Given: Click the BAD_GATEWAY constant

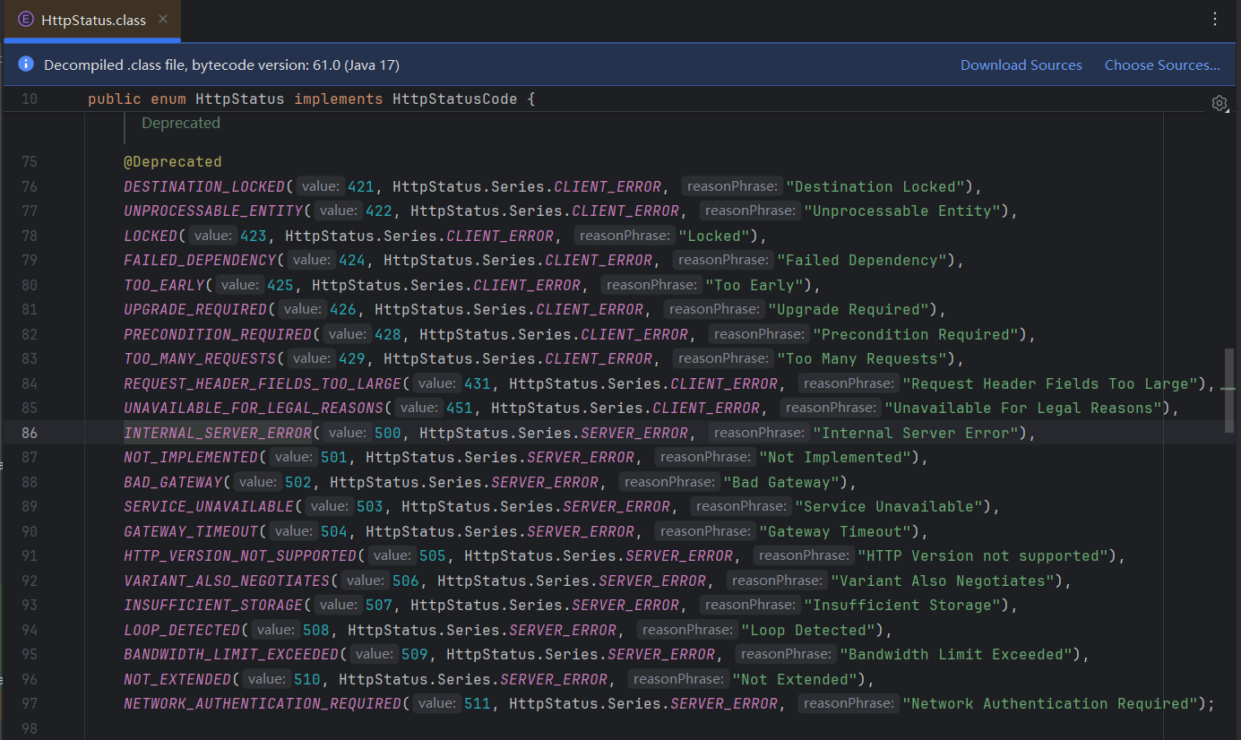Looking at the screenshot, I should (173, 482).
